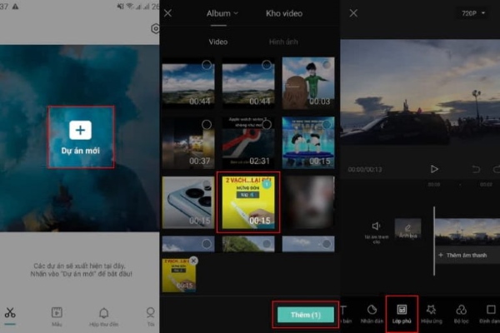Select first 00:44 landscape video circle
Screen dimensions: 500x333
pyautogui.click(x=207, y=65)
